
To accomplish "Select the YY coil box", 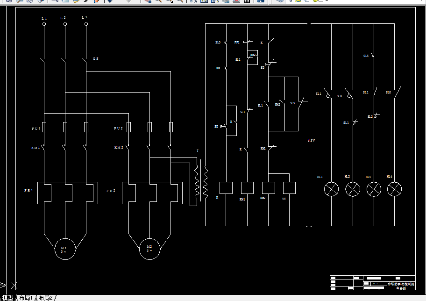I will tap(289, 188).
